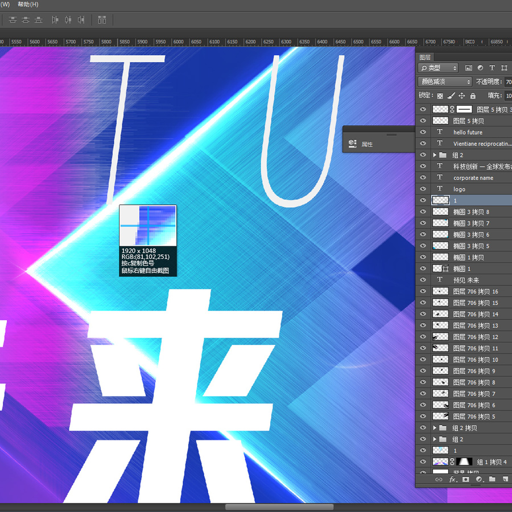Click the 不透明度 opacity value field
The image size is (512, 512).
[508, 81]
